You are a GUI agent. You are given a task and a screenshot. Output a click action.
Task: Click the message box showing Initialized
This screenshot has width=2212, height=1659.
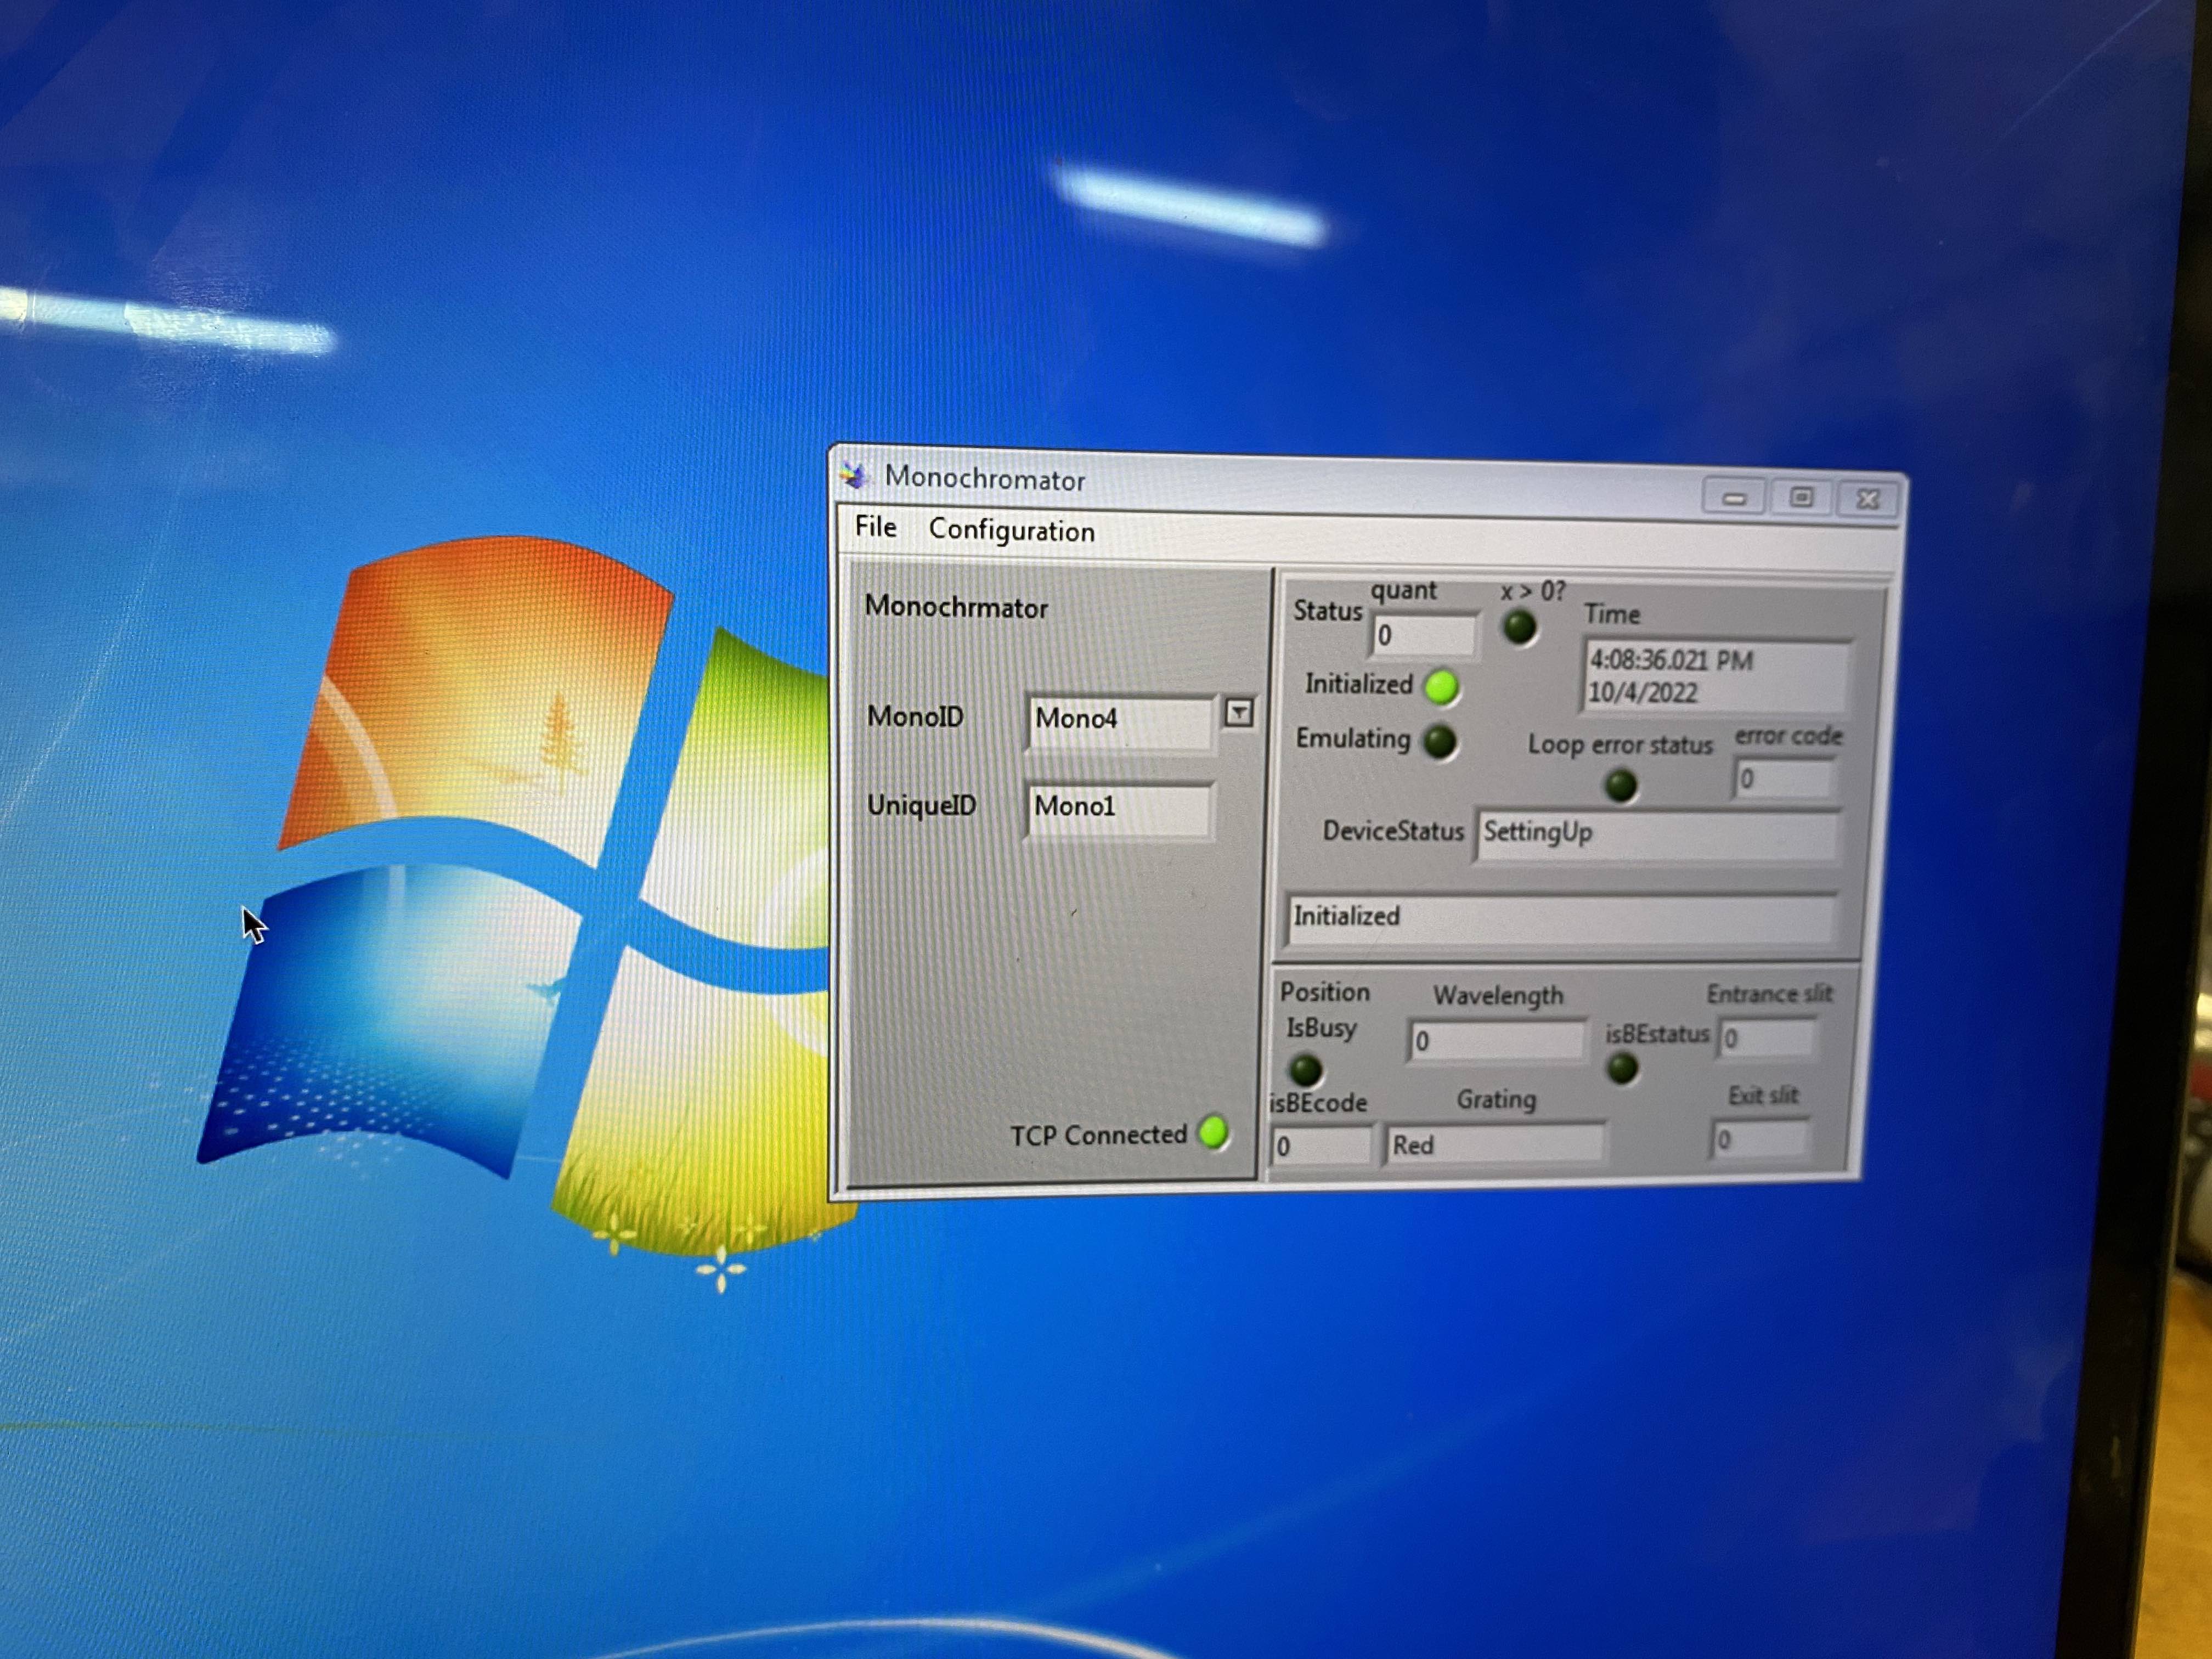[x=1563, y=918]
